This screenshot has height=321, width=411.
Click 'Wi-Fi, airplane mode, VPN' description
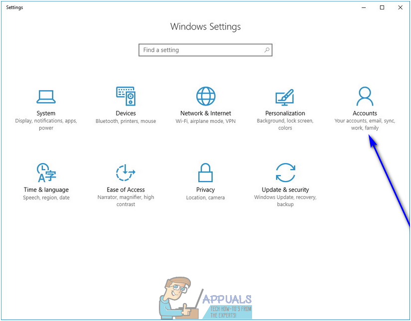pyautogui.click(x=205, y=121)
